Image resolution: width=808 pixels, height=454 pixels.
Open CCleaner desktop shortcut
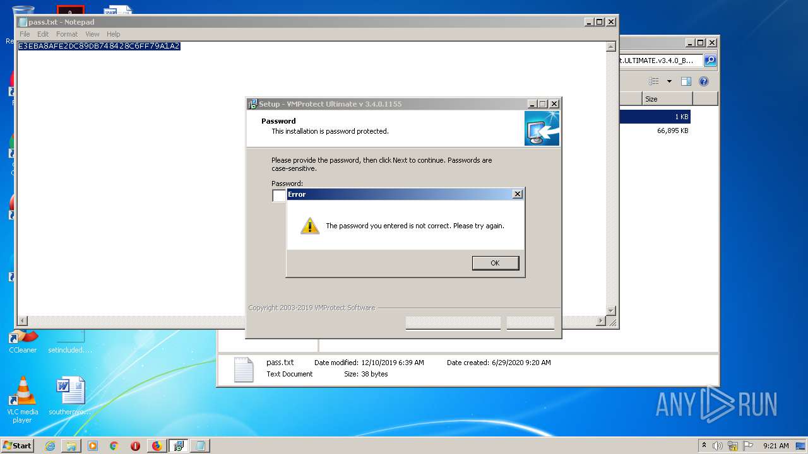pos(23,341)
